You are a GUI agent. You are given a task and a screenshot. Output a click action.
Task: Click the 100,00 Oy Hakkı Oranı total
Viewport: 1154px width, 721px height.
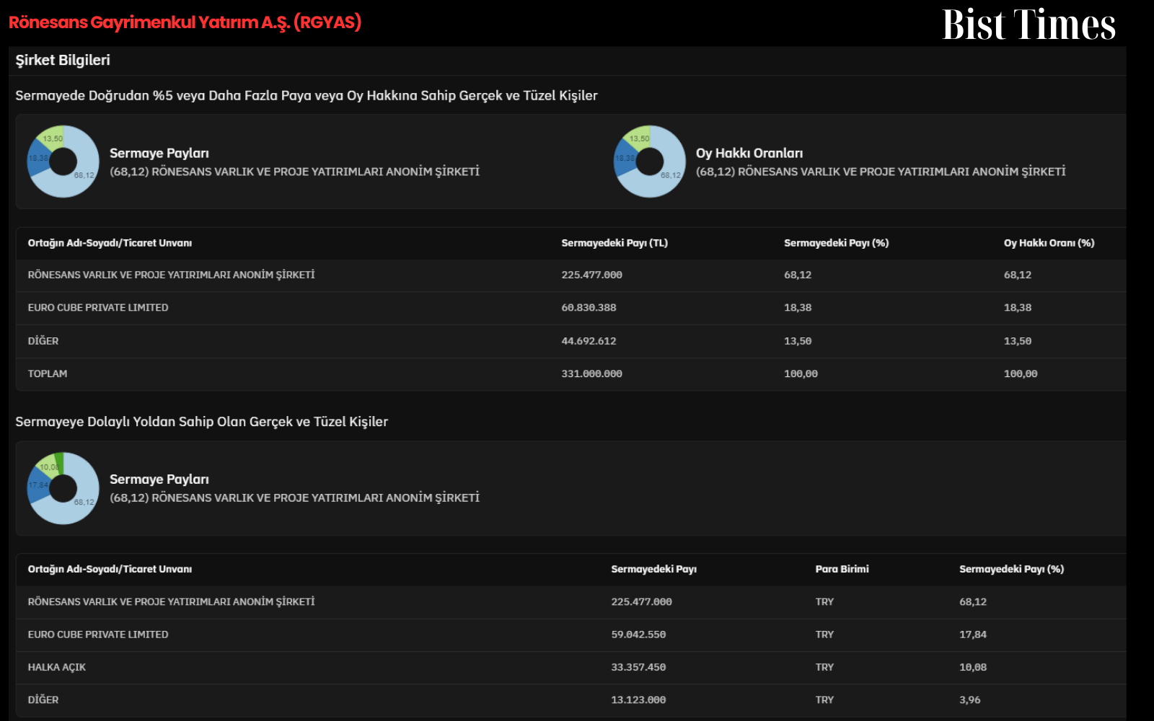point(1021,373)
